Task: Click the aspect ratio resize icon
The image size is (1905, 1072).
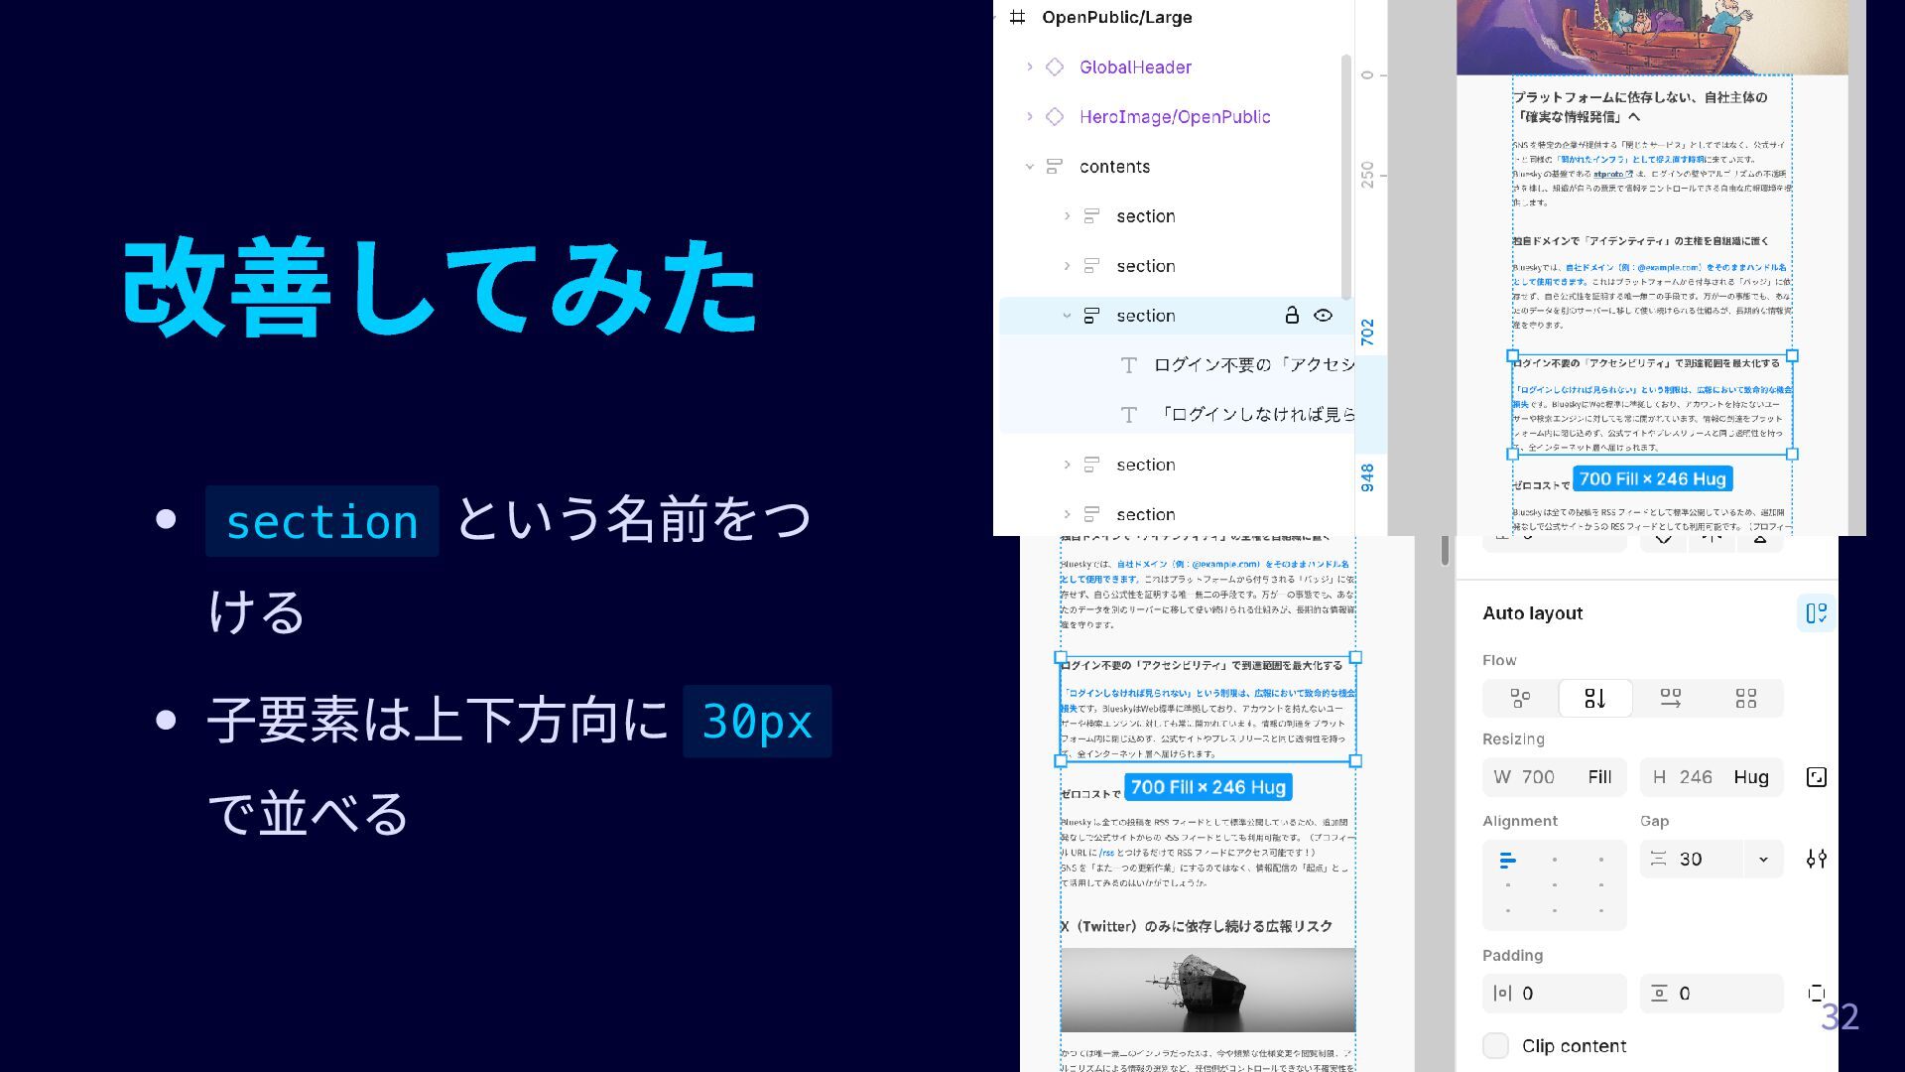Action: click(1817, 777)
